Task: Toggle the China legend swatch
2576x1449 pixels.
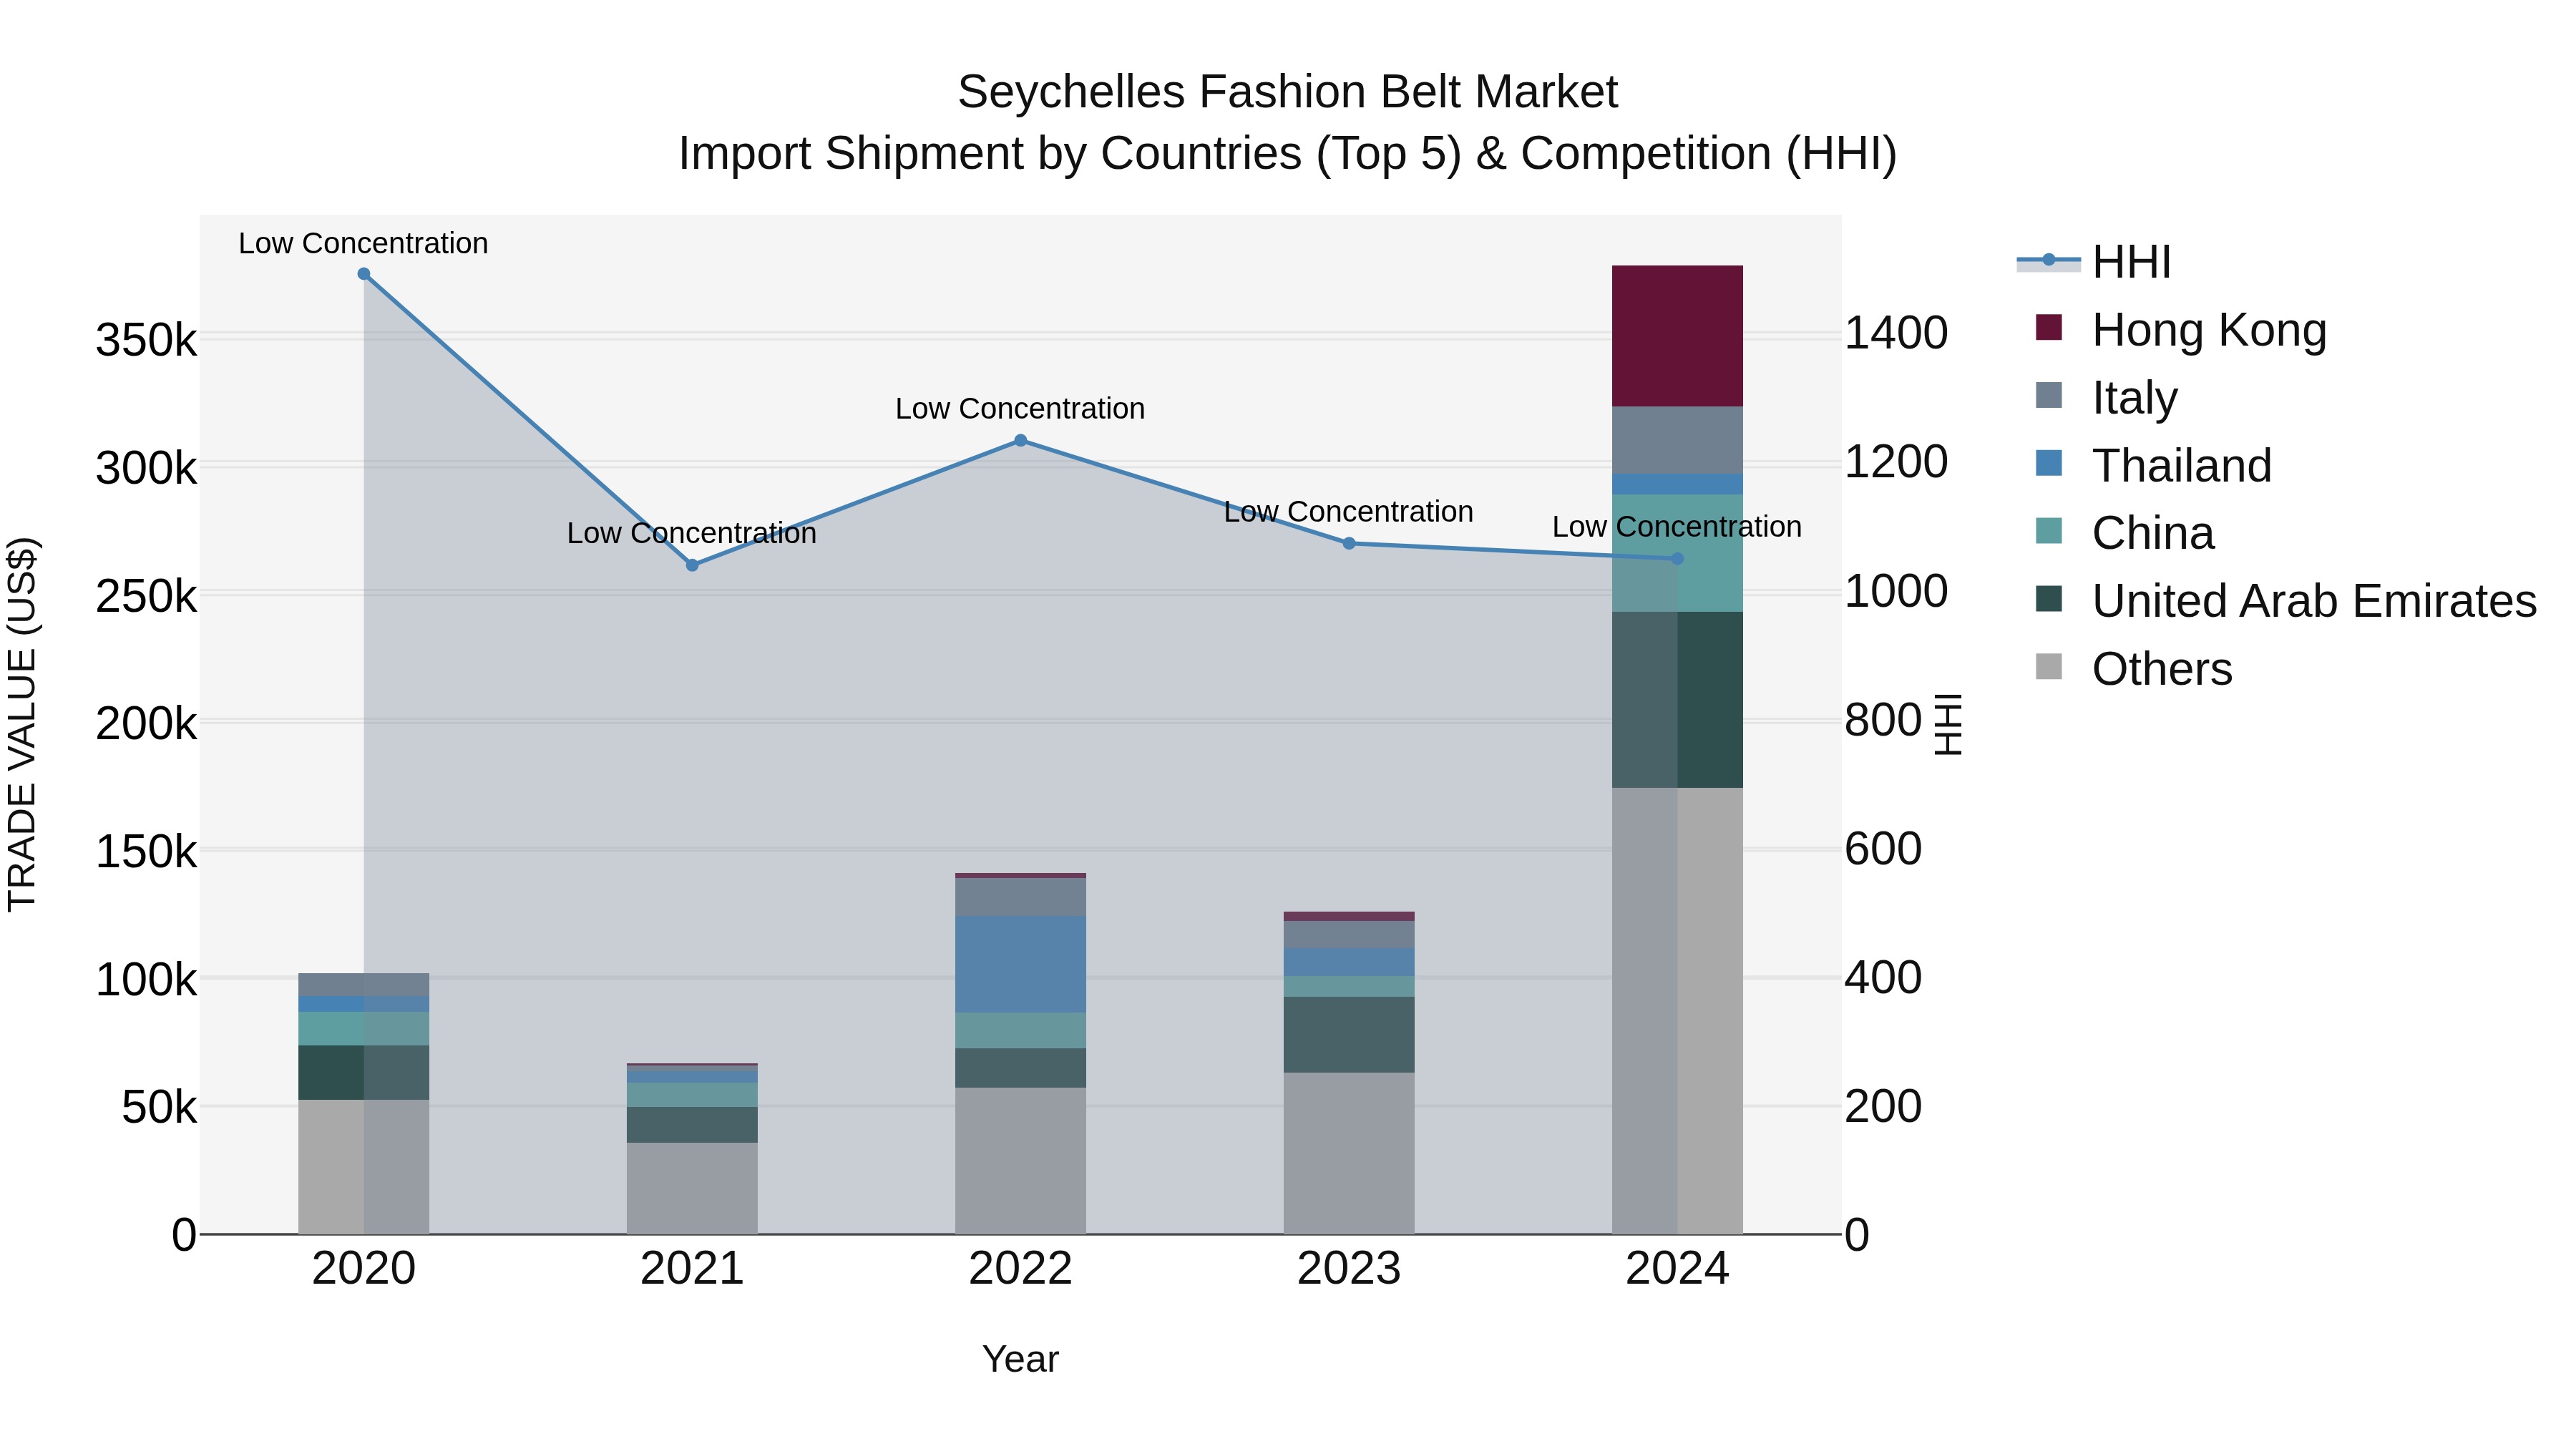Action: (2049, 532)
